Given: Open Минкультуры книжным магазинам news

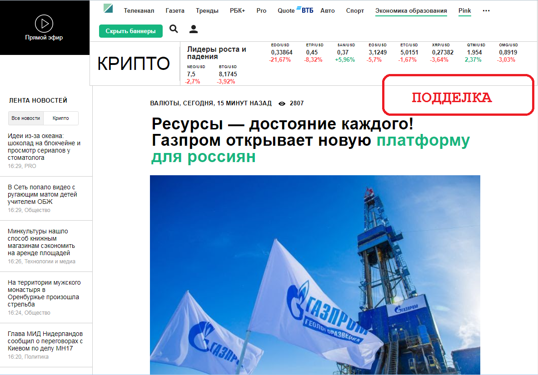Looking at the screenshot, I should click(x=41, y=242).
